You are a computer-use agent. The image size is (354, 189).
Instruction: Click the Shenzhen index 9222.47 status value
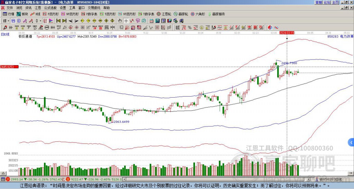tap(77, 179)
